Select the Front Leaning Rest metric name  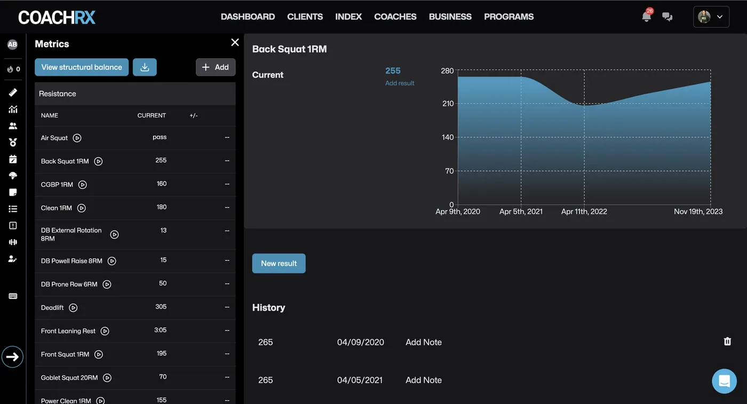click(68, 331)
